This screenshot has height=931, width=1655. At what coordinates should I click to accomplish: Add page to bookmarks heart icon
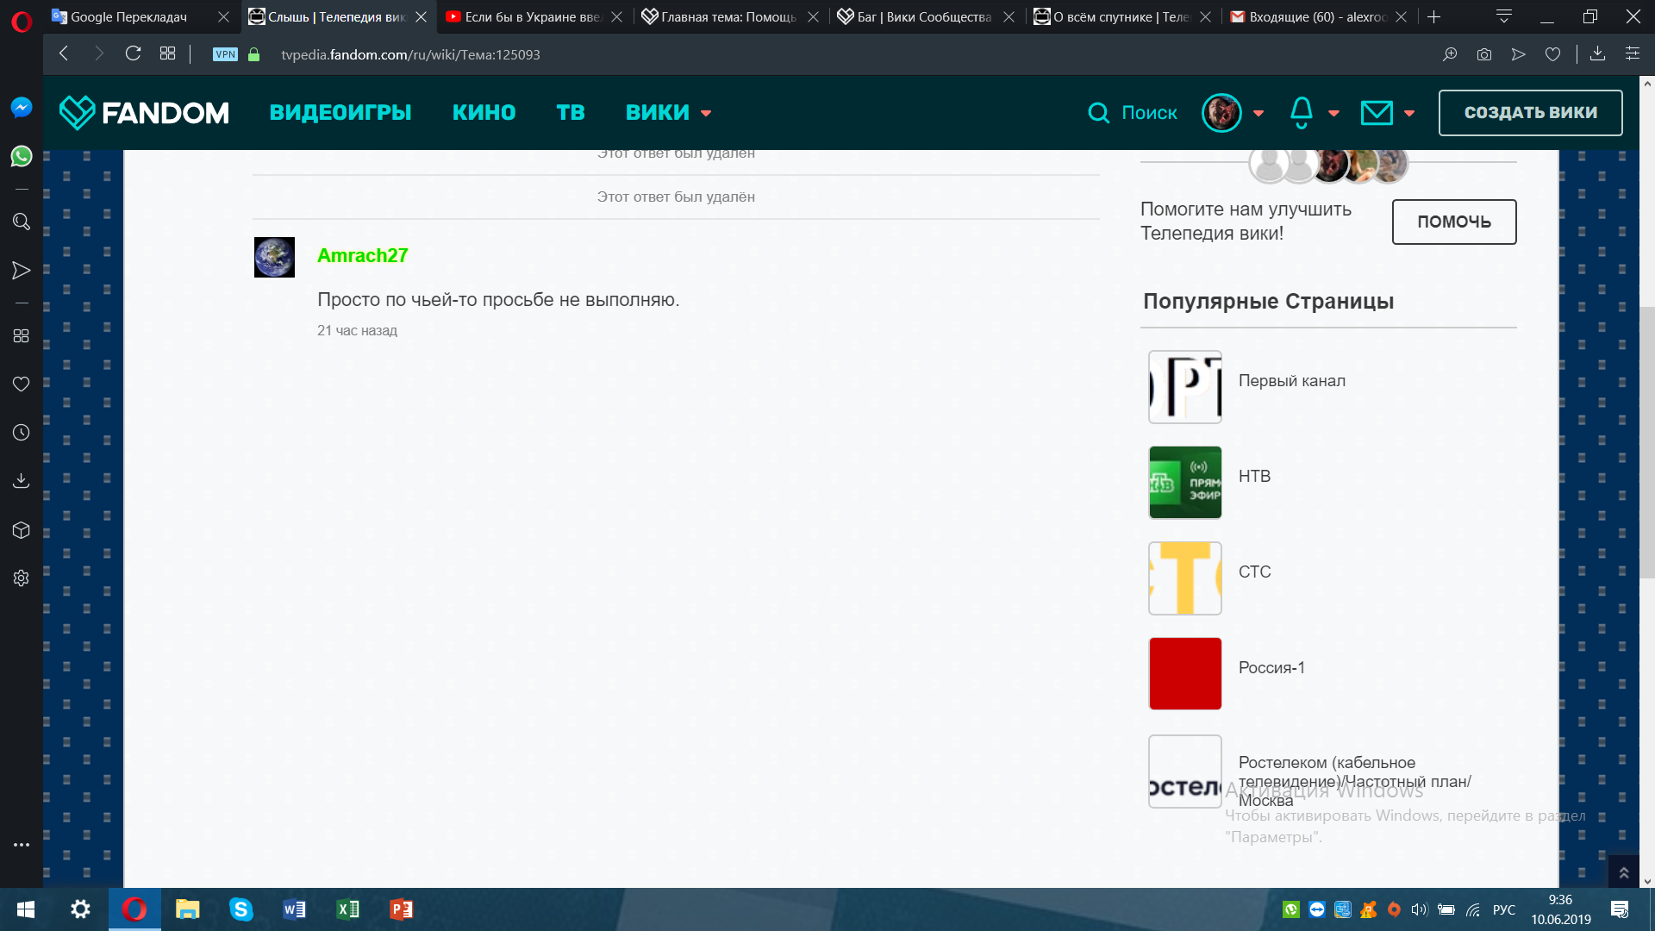coord(1552,54)
